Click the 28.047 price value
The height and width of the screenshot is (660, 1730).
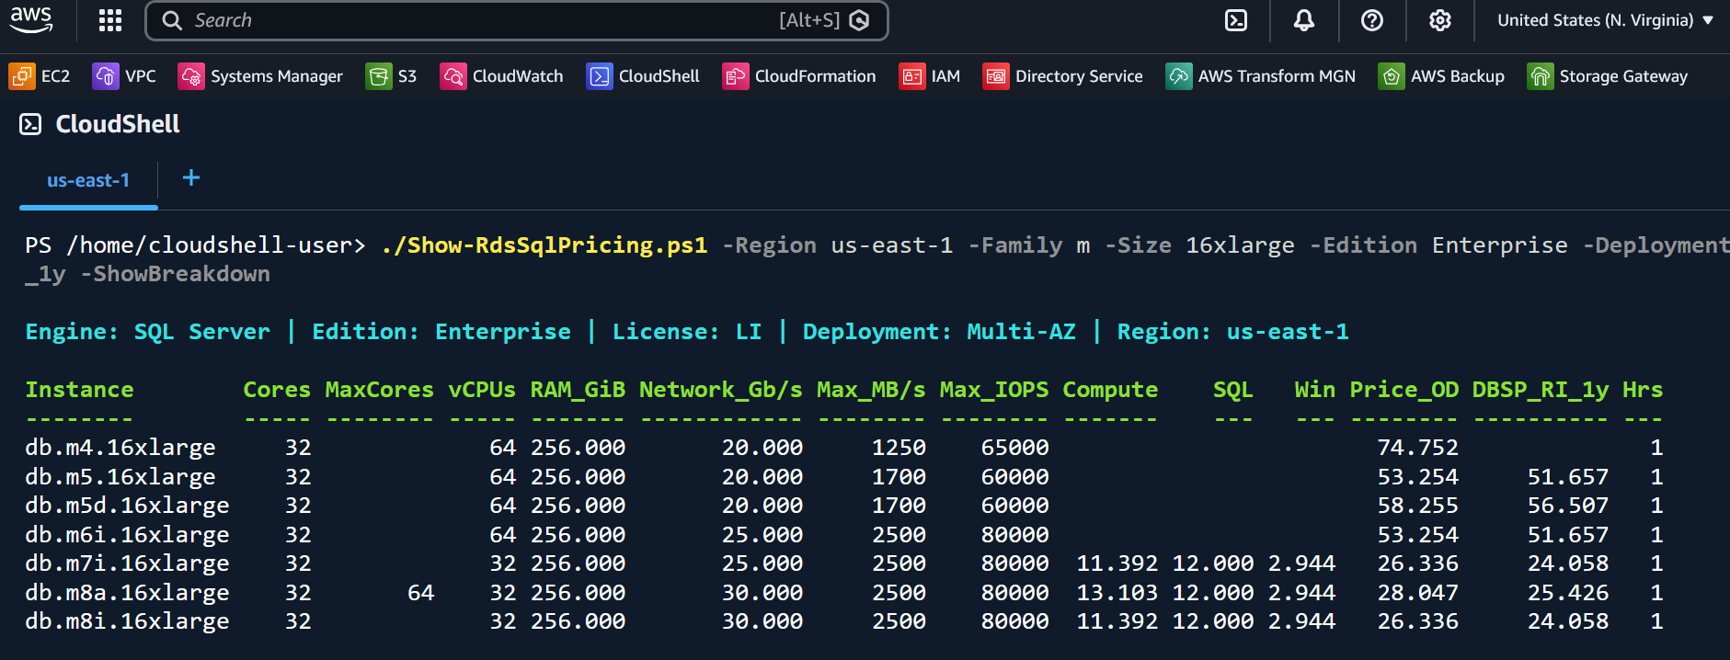(1418, 593)
